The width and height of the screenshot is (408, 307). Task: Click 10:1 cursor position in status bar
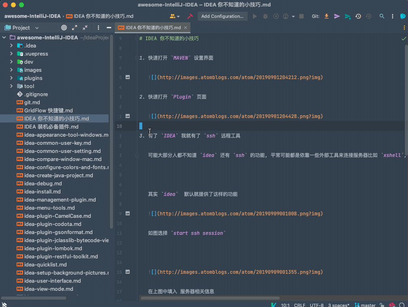click(x=285, y=305)
